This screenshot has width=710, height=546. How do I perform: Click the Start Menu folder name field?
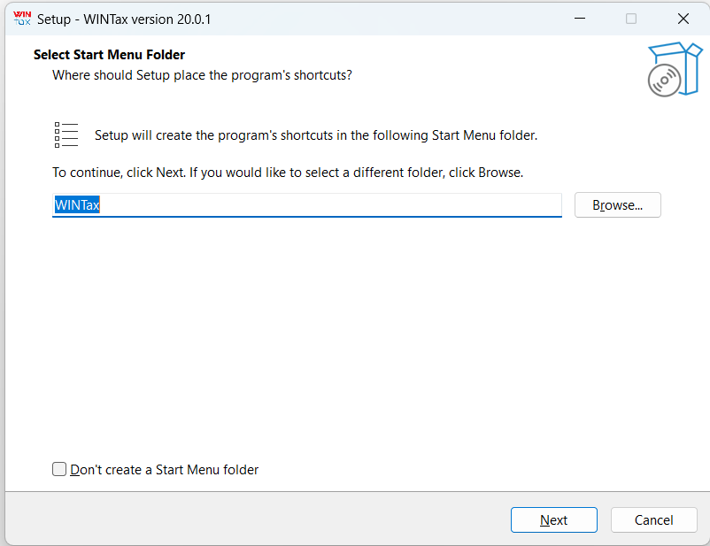pyautogui.click(x=307, y=205)
